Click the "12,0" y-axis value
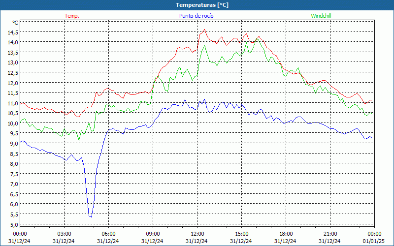Image resolution: width=394 pixels, height=246 pixels. 13,83
